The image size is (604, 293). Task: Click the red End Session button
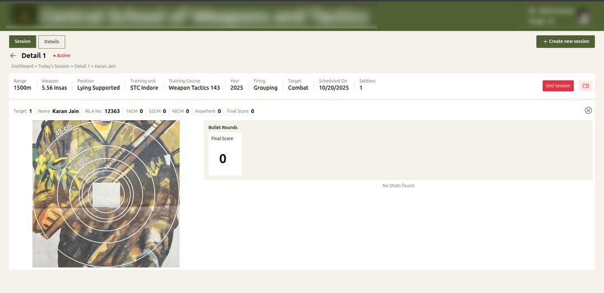[x=558, y=86]
